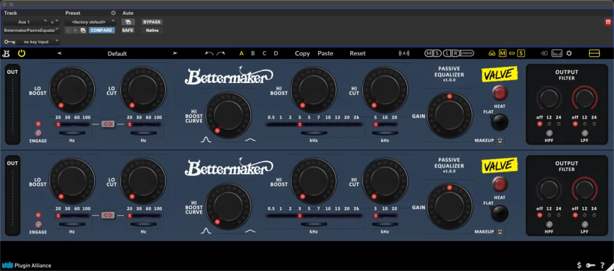
Task: Click the mono monitoring icon
Action: tap(467, 53)
